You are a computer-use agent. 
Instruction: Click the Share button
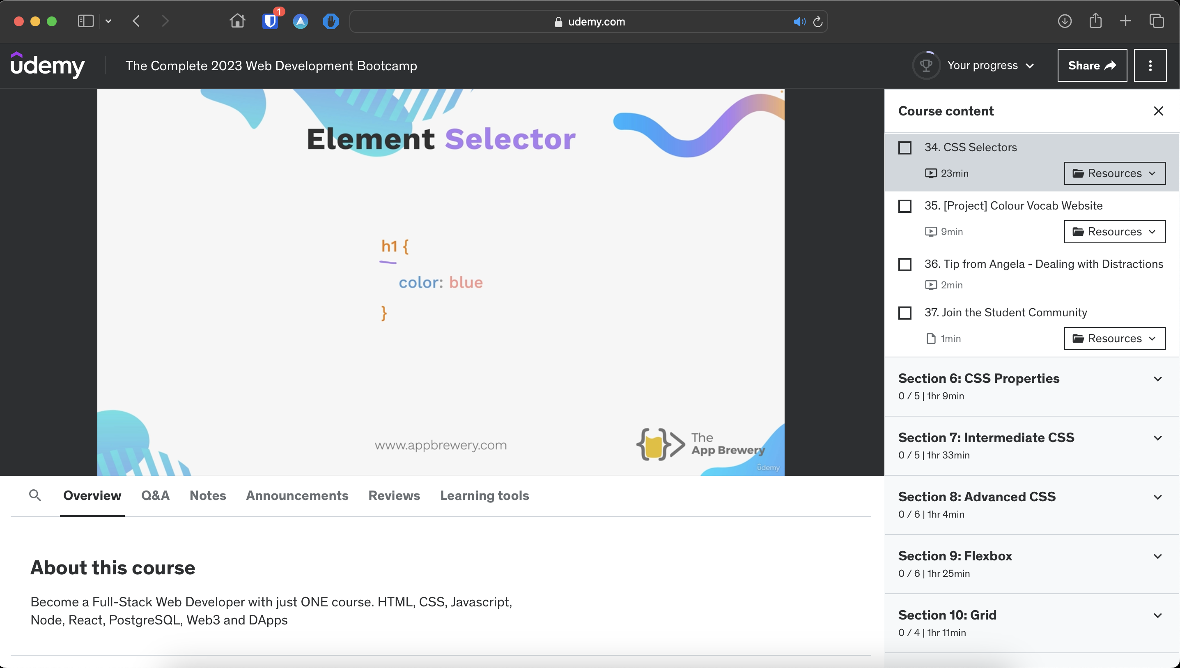point(1092,66)
